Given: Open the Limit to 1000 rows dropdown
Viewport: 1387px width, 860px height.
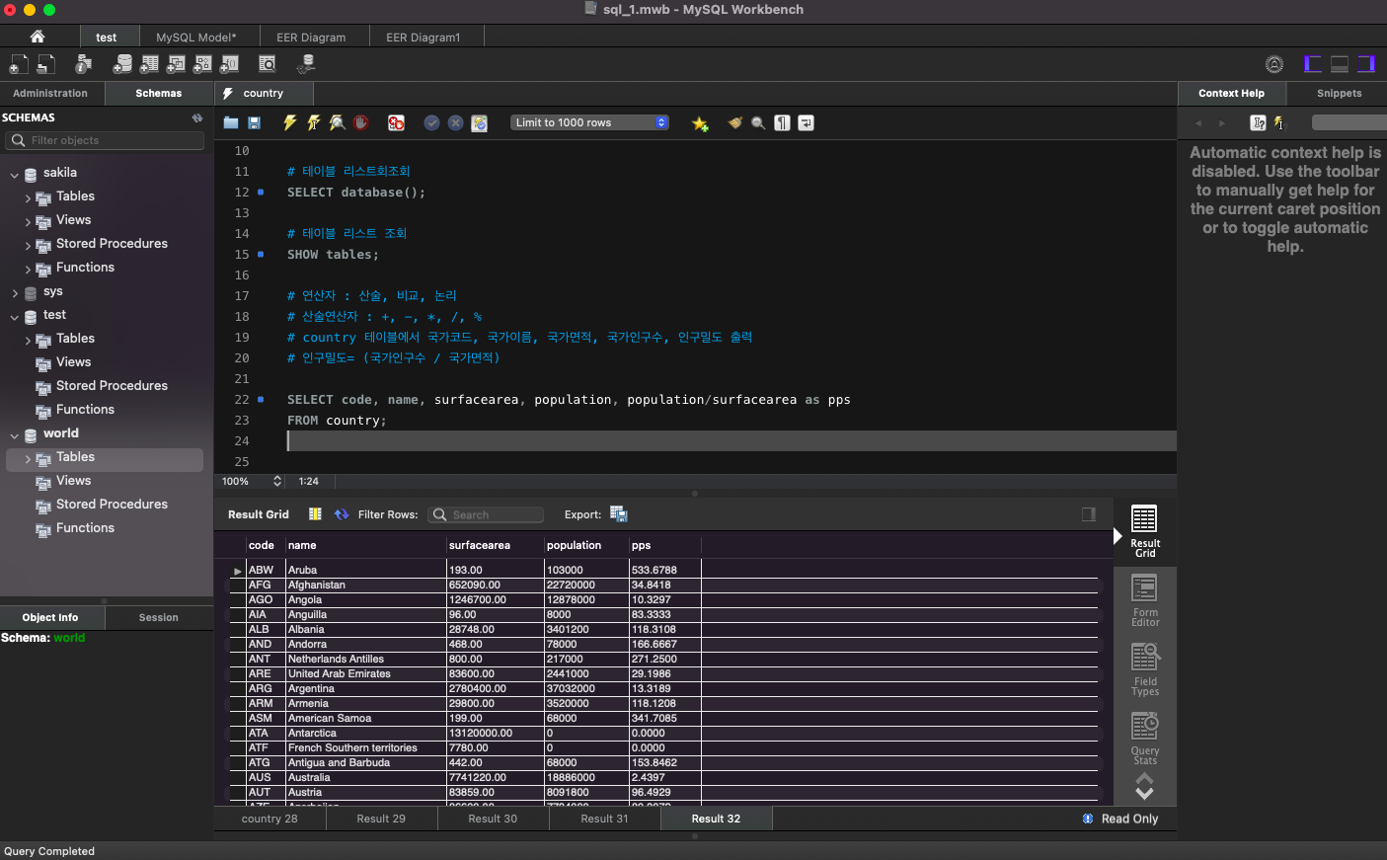Looking at the screenshot, I should point(590,122).
